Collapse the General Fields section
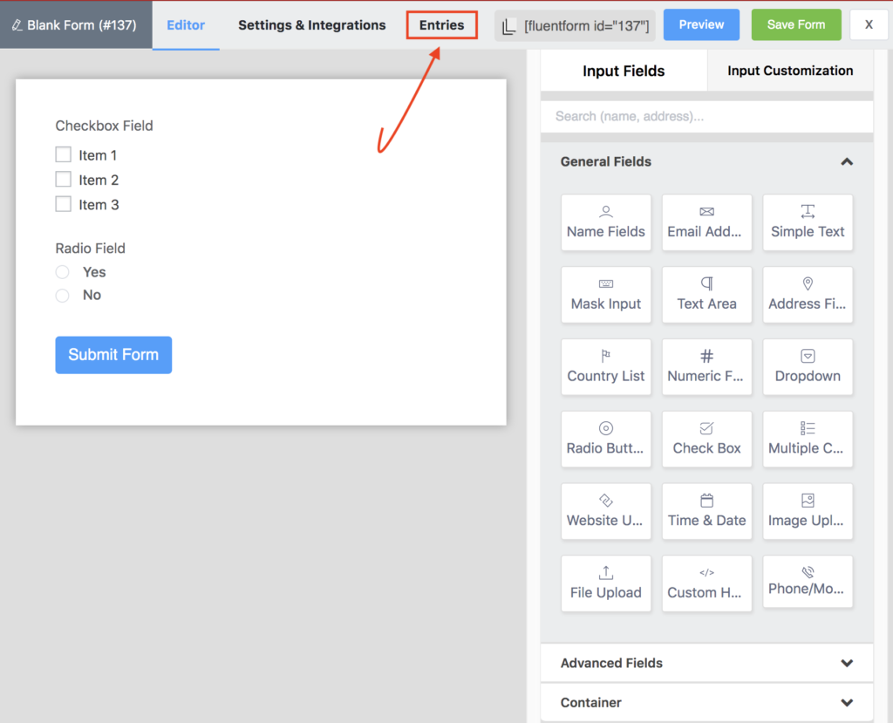Image resolution: width=893 pixels, height=723 pixels. (846, 161)
